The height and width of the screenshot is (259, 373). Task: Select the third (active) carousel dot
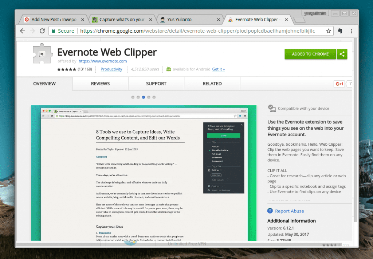(x=144, y=97)
